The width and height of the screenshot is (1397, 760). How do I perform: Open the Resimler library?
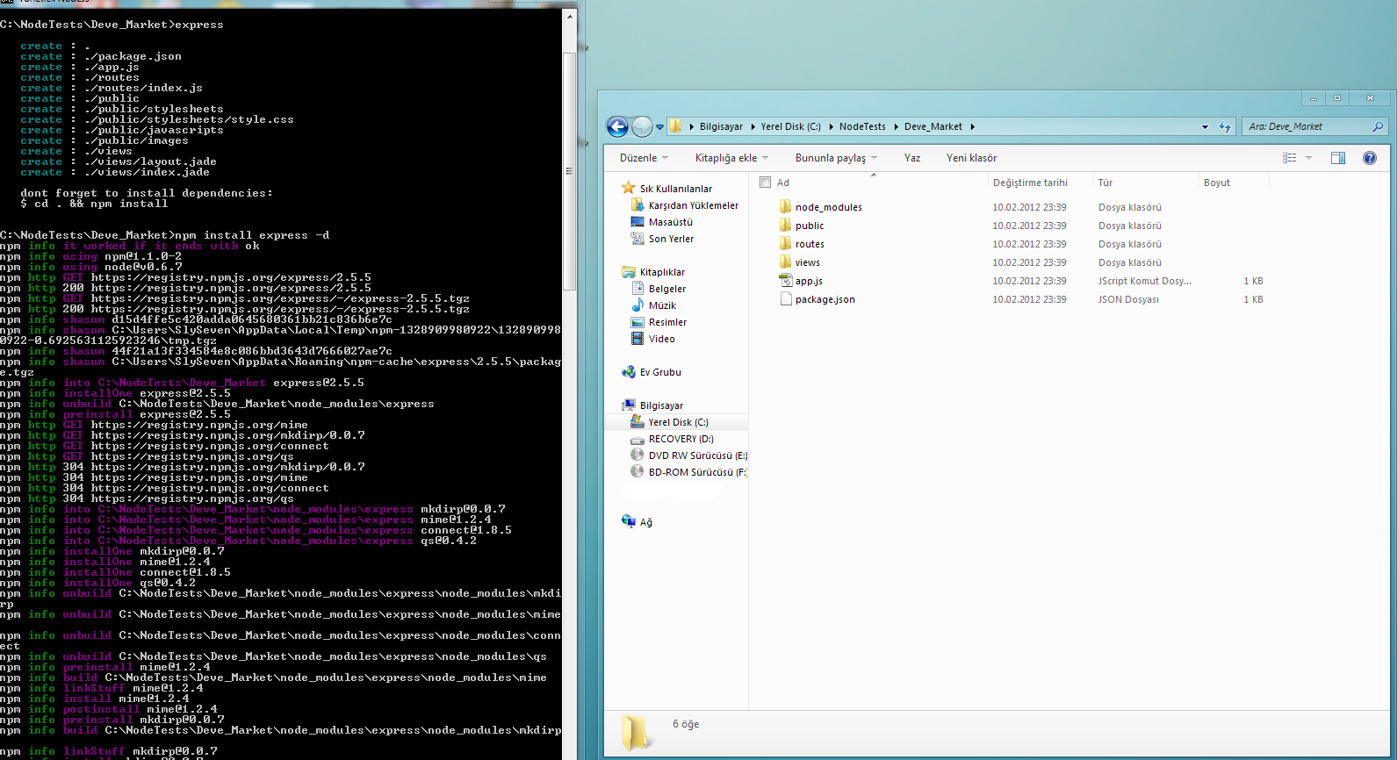pyautogui.click(x=667, y=322)
